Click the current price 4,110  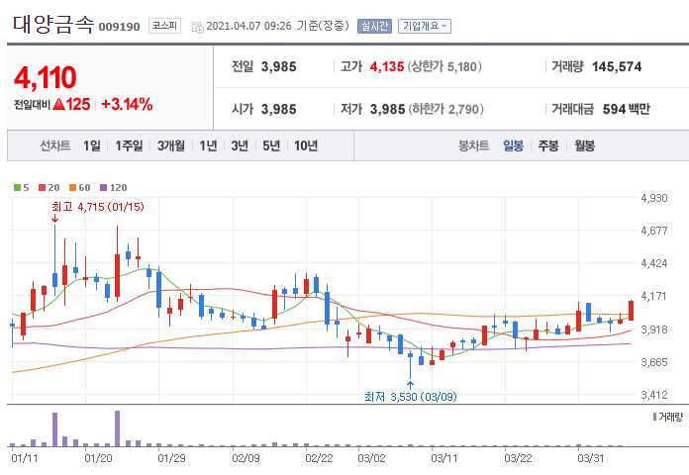pyautogui.click(x=46, y=78)
